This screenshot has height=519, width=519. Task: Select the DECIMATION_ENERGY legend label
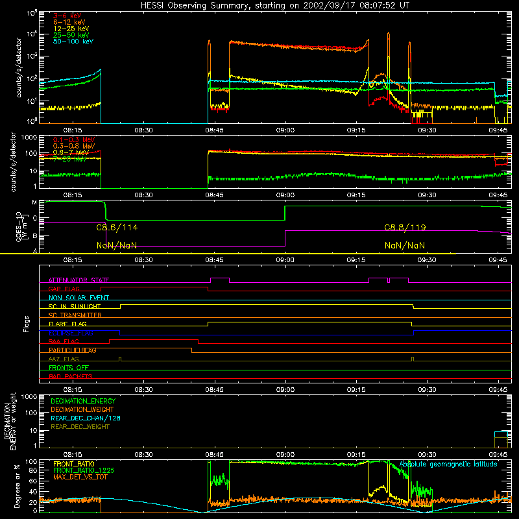click(83, 401)
